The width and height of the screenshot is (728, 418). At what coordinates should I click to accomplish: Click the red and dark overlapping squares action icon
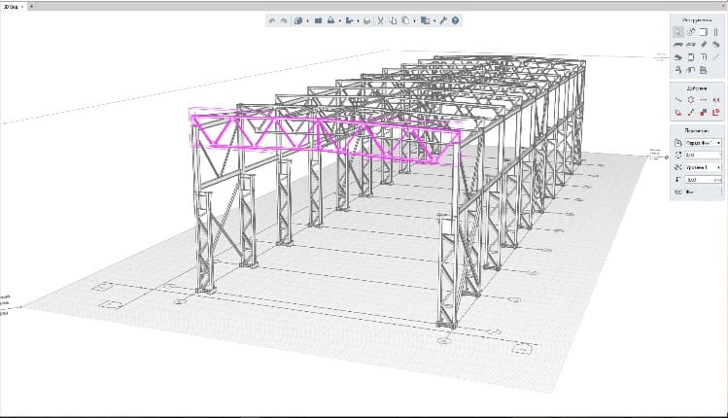pyautogui.click(x=704, y=113)
